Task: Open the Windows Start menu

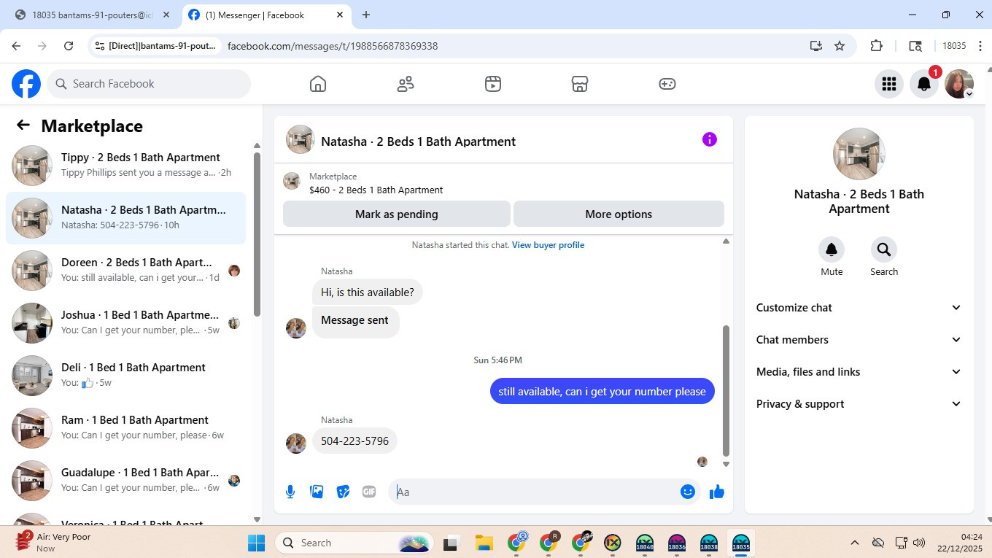Action: (x=257, y=543)
